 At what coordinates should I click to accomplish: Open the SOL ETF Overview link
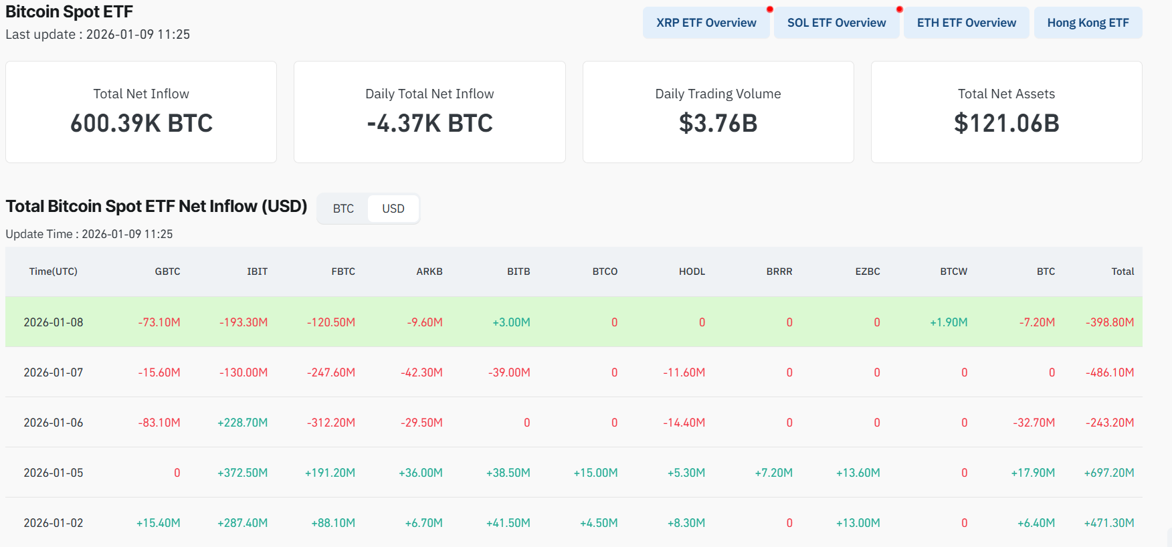(836, 23)
